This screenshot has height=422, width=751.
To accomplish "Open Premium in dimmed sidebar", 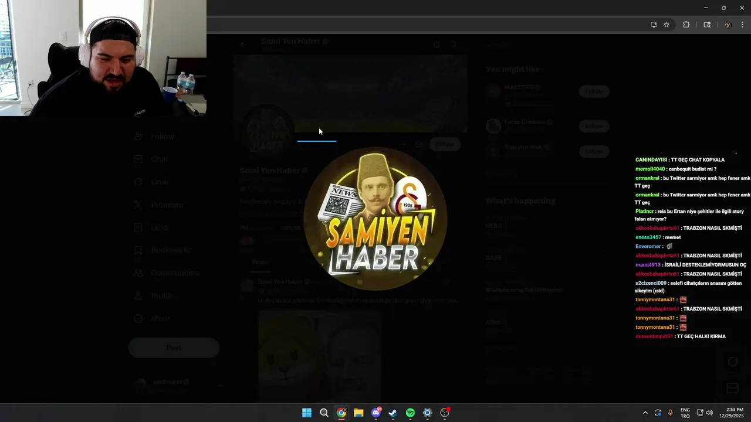I will 158,205.
